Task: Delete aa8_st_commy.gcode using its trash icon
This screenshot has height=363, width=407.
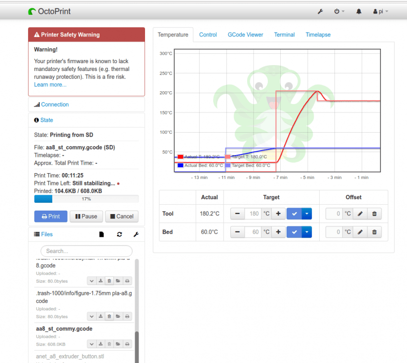Action: click(x=109, y=344)
